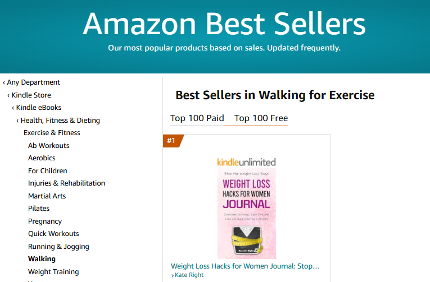Screen dimensions: 430x282
Task: Select Running & Jogging category
Action: pyautogui.click(x=58, y=247)
